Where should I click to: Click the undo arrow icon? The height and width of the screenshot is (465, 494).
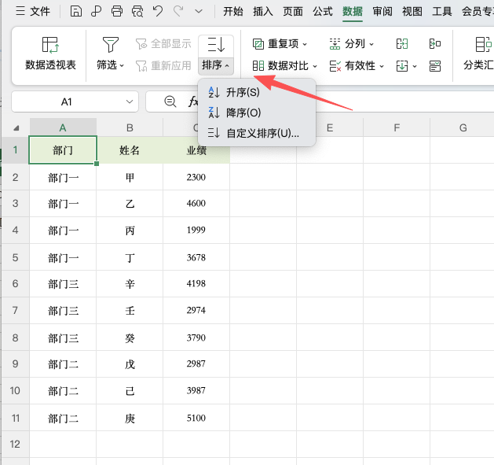(158, 11)
